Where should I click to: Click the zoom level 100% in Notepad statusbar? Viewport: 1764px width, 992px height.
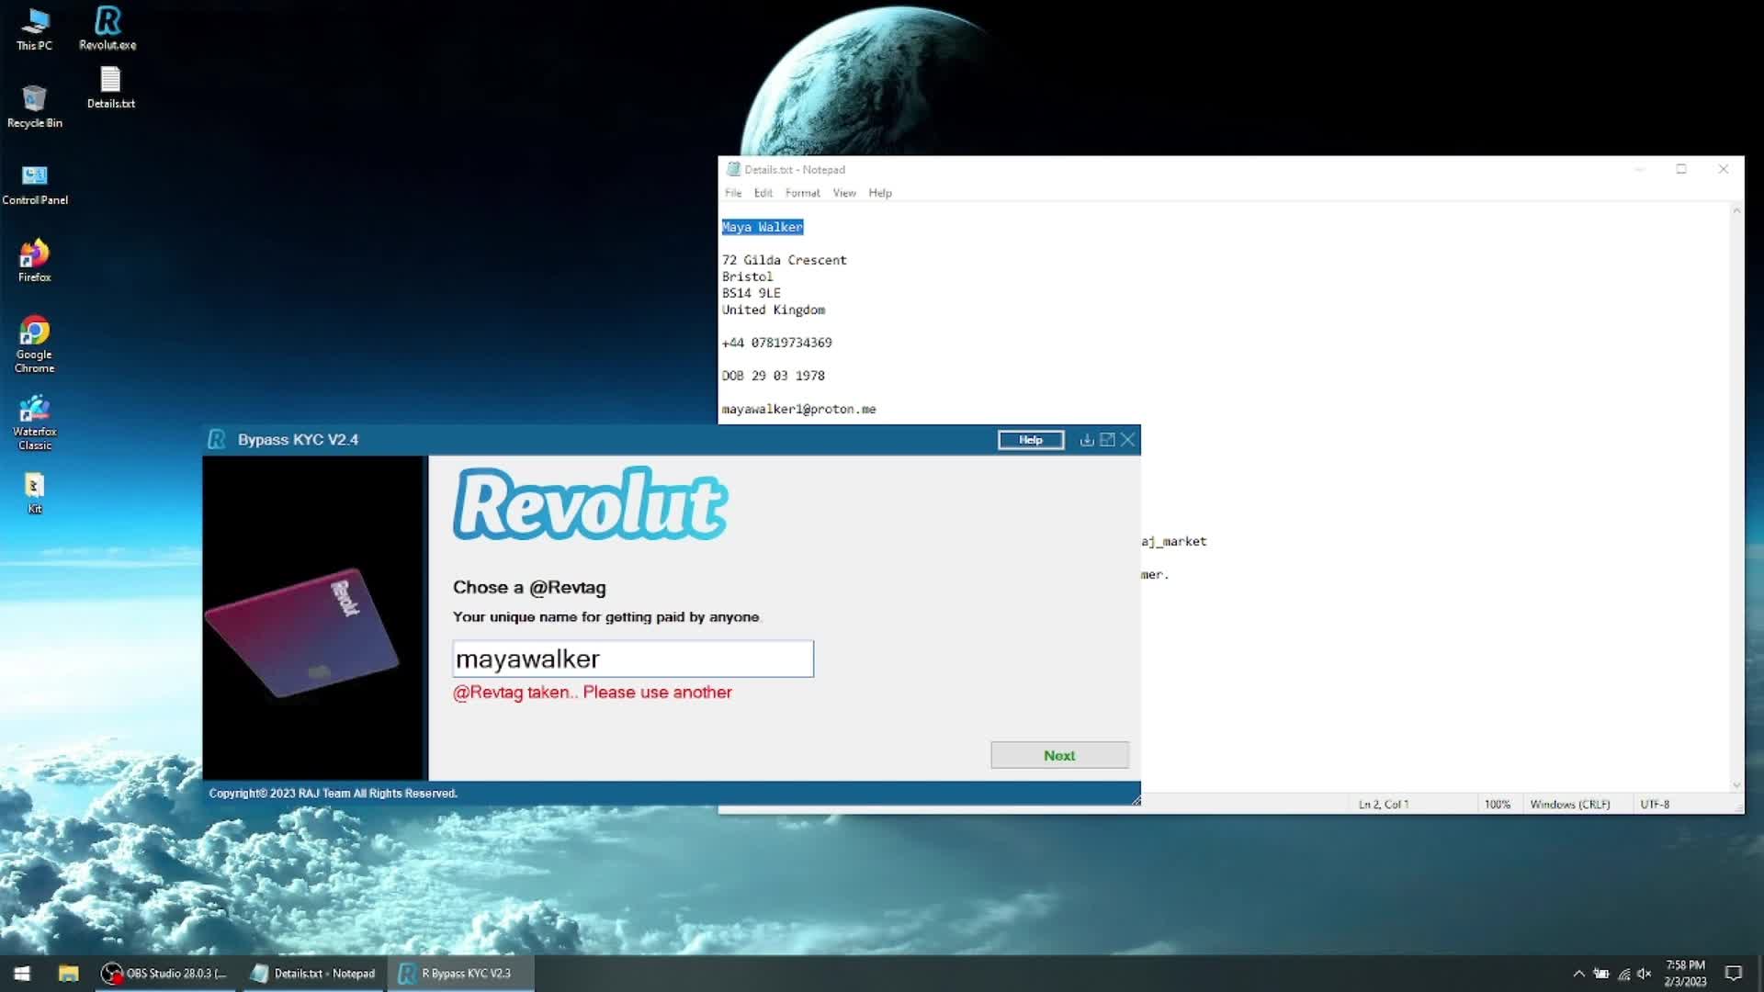coord(1498,804)
